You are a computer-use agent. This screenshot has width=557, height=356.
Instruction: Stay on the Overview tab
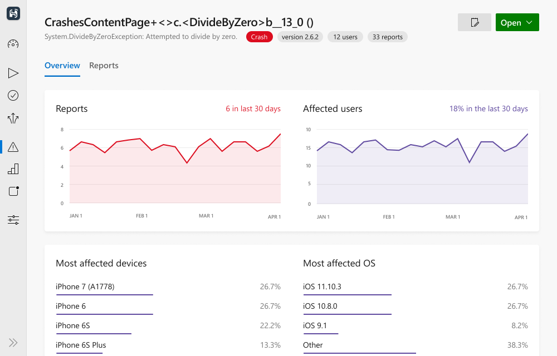[x=62, y=65]
